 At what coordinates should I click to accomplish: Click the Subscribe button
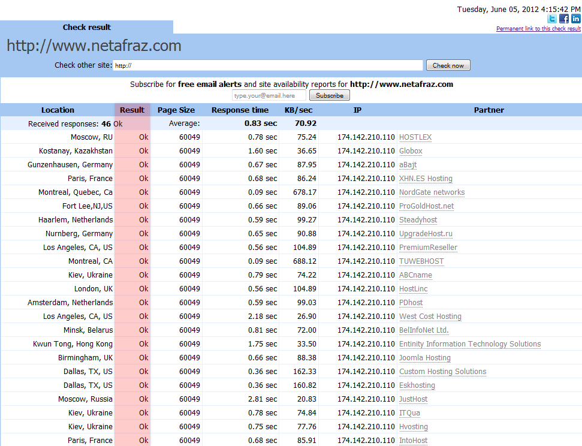click(330, 95)
